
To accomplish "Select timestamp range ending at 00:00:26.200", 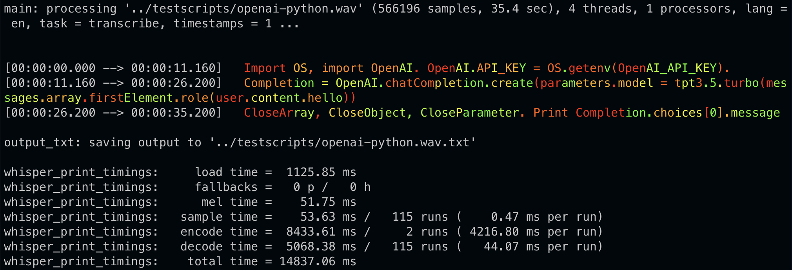I will click(113, 83).
